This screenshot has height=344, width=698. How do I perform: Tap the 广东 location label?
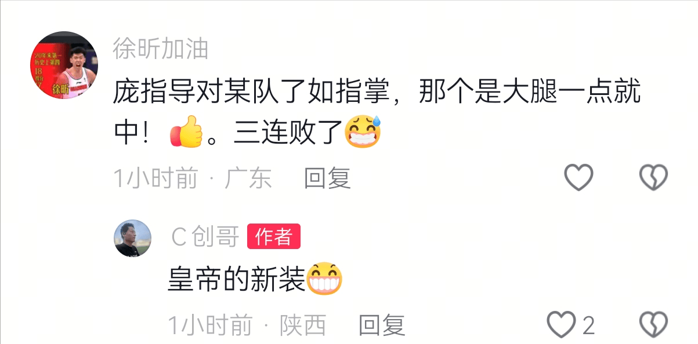tap(248, 178)
